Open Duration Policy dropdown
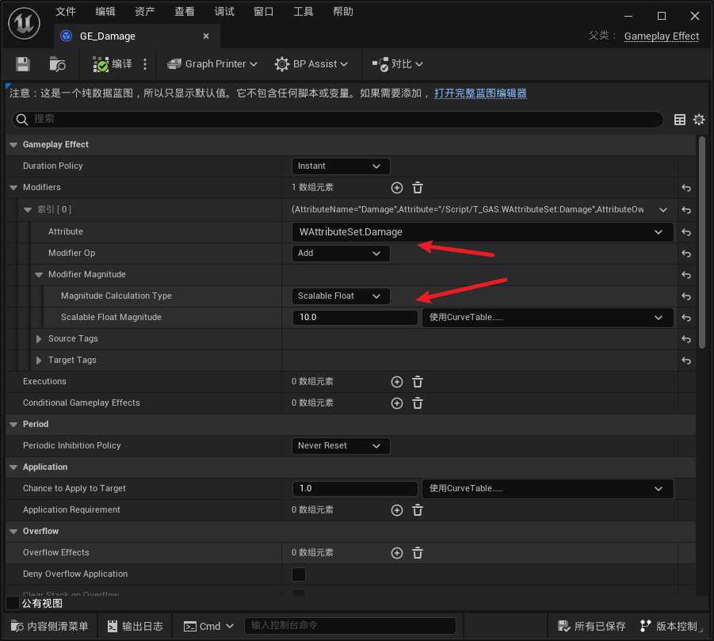 coord(340,166)
